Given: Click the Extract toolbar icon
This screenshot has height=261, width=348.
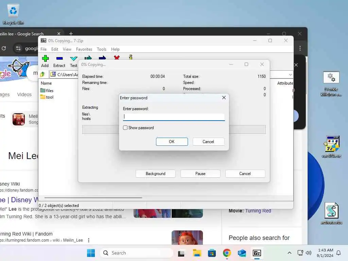Looking at the screenshot, I should (59, 58).
